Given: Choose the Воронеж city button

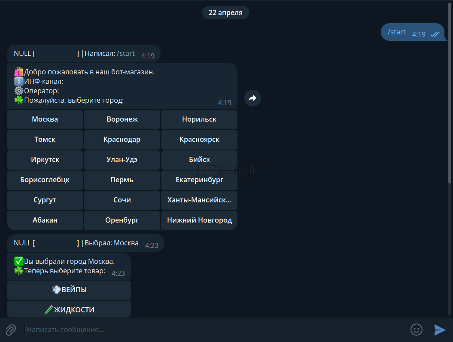Looking at the screenshot, I should [122, 119].
